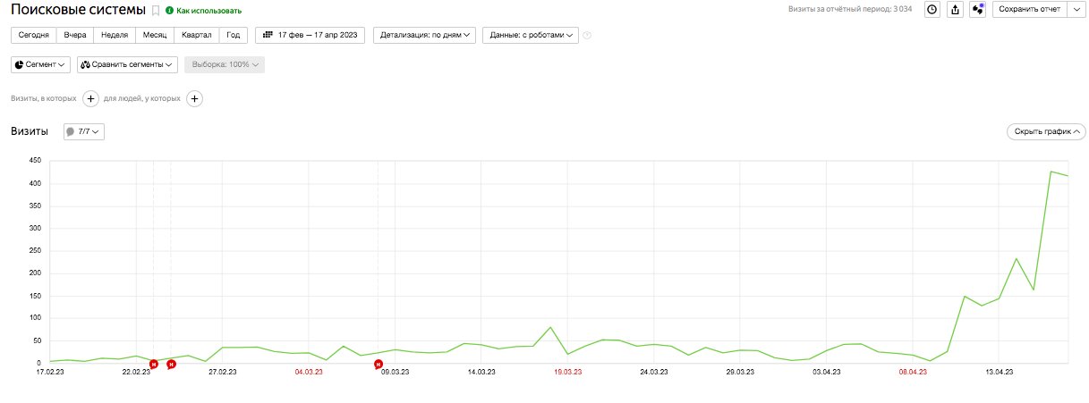Collapse the chart with Скрыть график
This screenshot has height=403, width=1089.
coord(1046,131)
